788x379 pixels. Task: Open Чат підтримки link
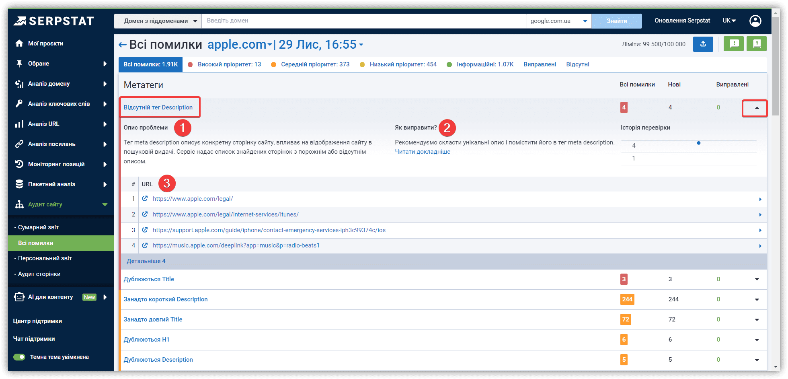34,339
